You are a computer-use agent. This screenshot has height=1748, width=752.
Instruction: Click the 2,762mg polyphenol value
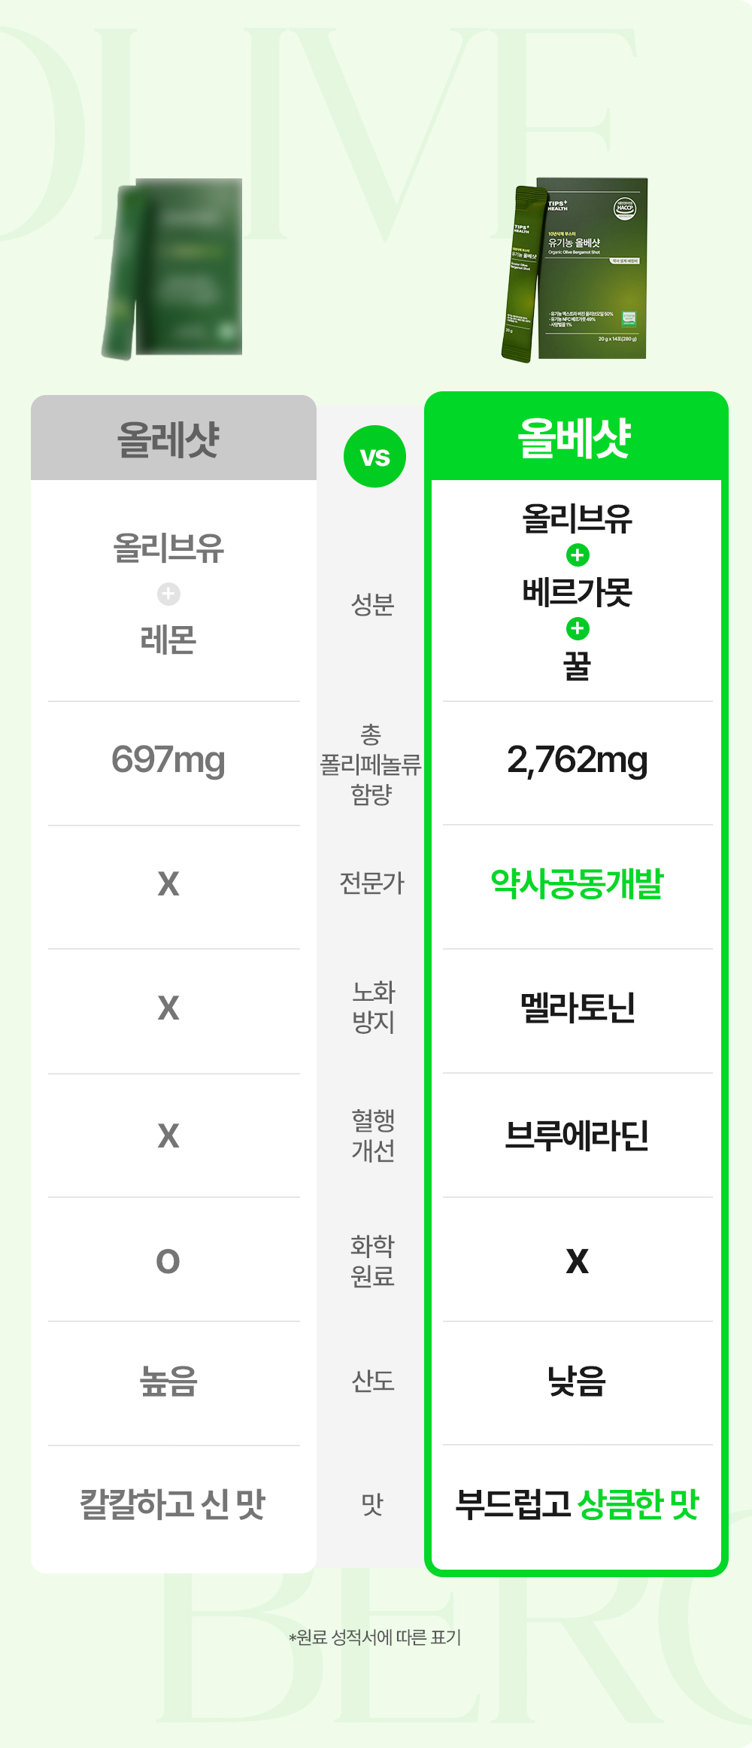tap(578, 760)
